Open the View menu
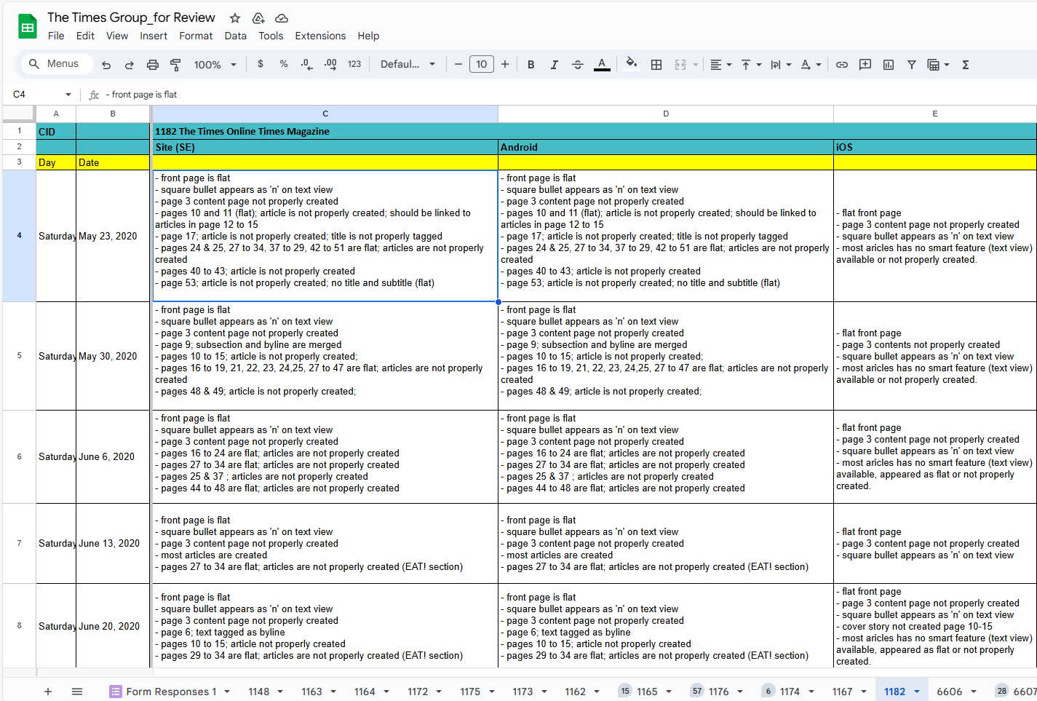 pyautogui.click(x=117, y=36)
